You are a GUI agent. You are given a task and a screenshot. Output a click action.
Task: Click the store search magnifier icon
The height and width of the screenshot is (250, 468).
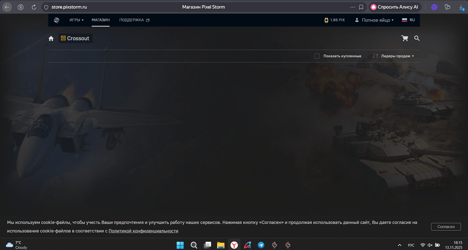pos(417,38)
